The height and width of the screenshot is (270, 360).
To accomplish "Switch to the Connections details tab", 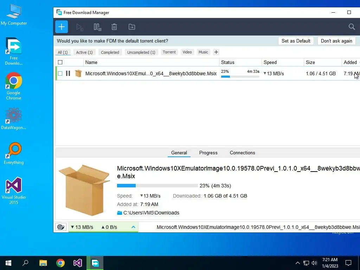I will point(243,153).
